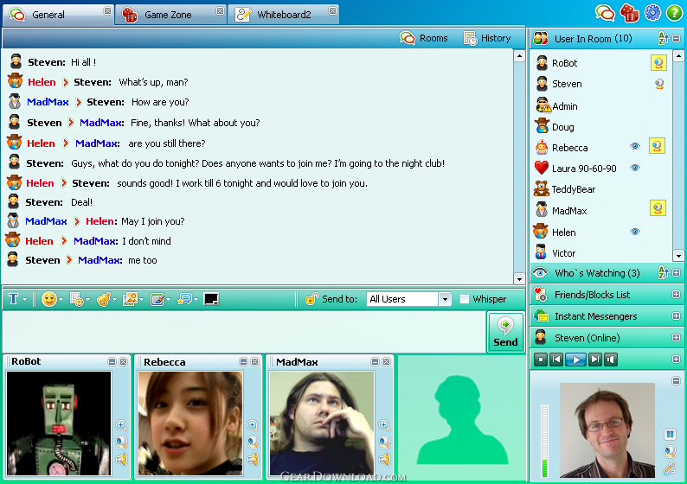Switch to the Whiteboard2 tab
This screenshot has width=687, height=484.
(283, 15)
